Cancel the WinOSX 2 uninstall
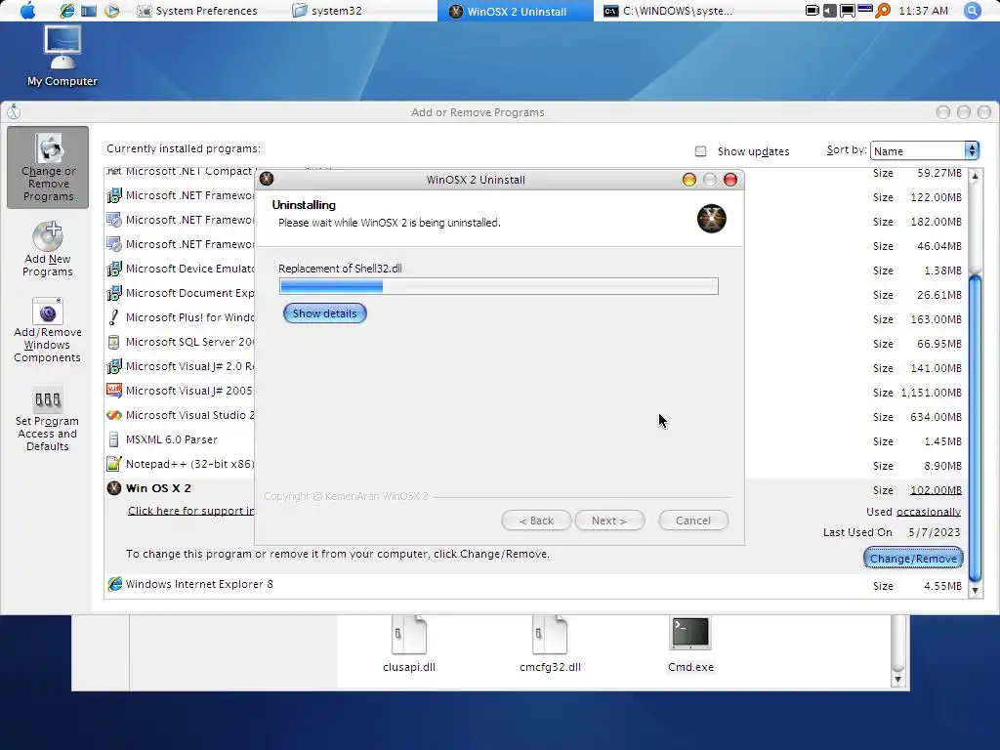The height and width of the screenshot is (750, 1000). 693,521
